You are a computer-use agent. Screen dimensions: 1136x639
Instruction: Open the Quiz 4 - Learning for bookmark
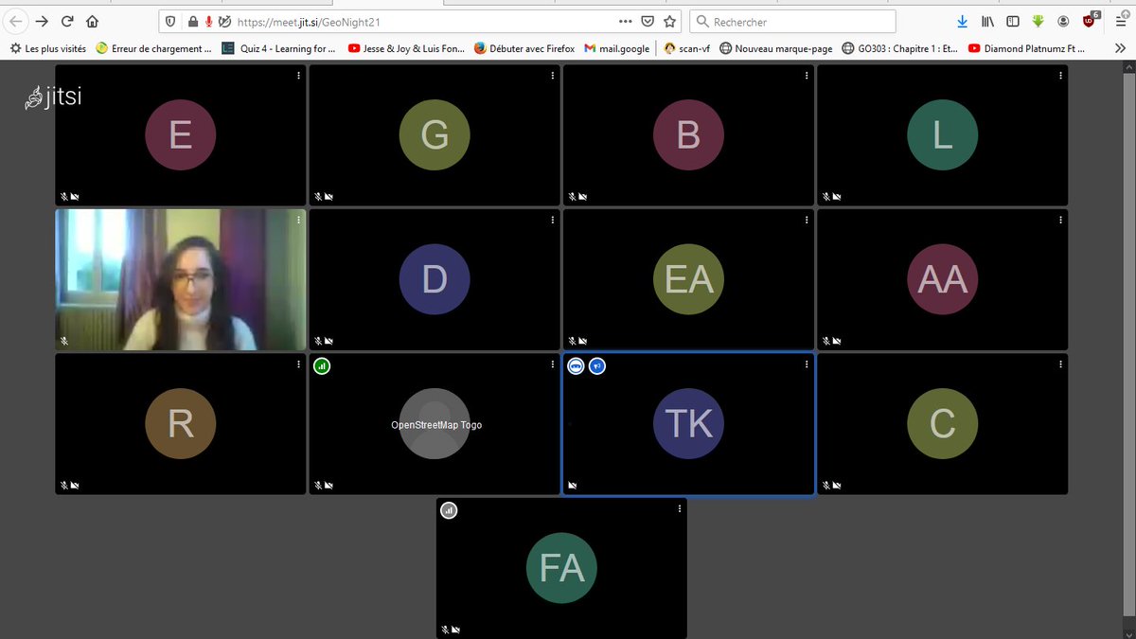click(278, 48)
